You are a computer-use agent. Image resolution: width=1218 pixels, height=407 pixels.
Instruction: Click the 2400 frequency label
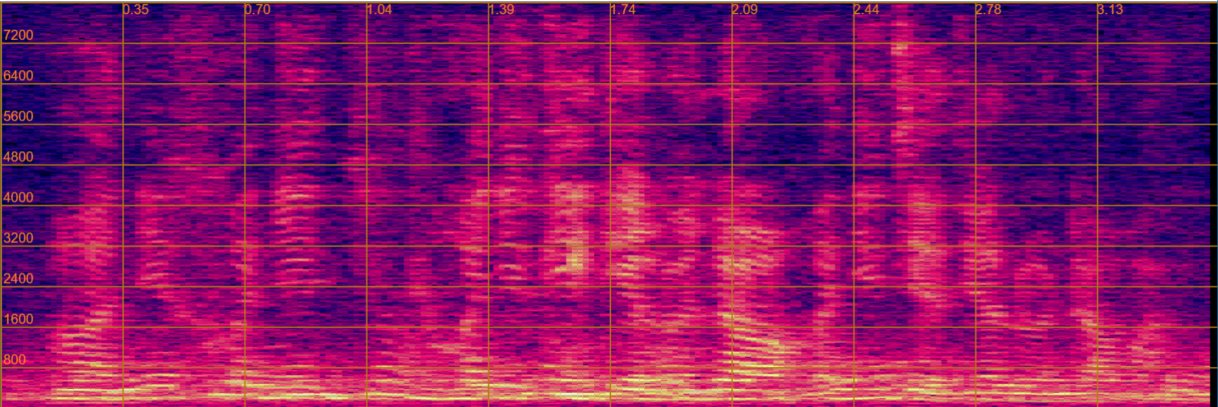[x=18, y=278]
